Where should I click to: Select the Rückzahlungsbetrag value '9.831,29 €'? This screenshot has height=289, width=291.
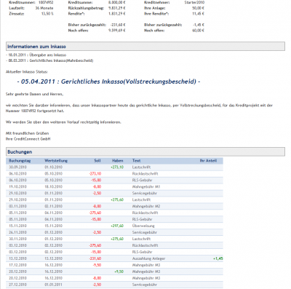coord(116,8)
